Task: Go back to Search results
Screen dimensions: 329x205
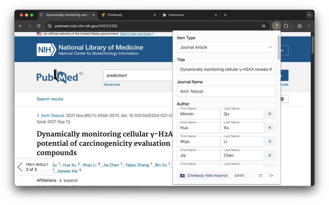Action: click(x=50, y=99)
